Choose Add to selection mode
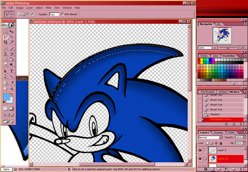This screenshot has height=172, width=248. [23, 14]
